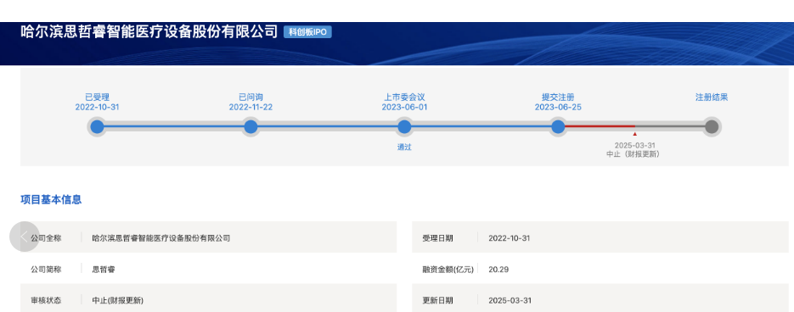Select the 已受理 timeline node circle
Image resolution: width=794 pixels, height=312 pixels.
pos(97,126)
